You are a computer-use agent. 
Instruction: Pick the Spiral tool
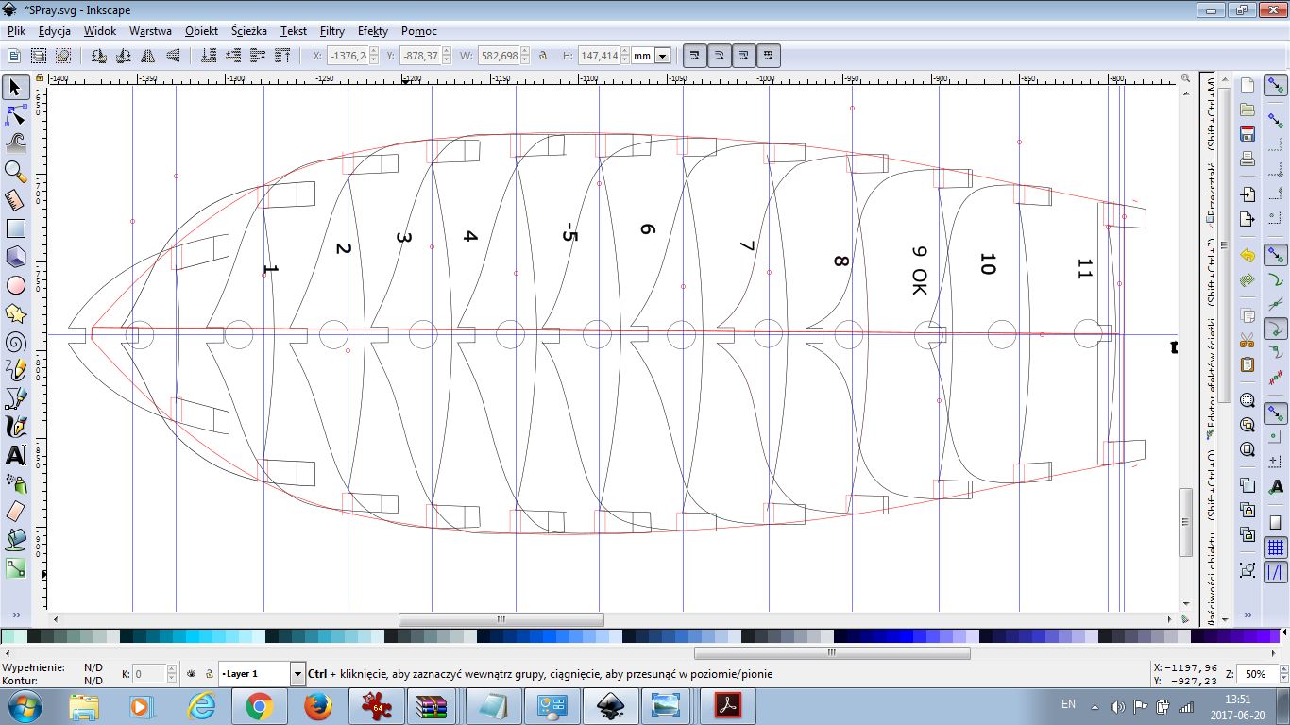(x=16, y=341)
